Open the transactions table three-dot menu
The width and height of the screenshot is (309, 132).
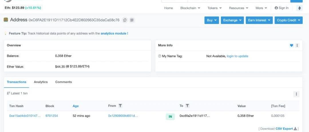(x=296, y=94)
